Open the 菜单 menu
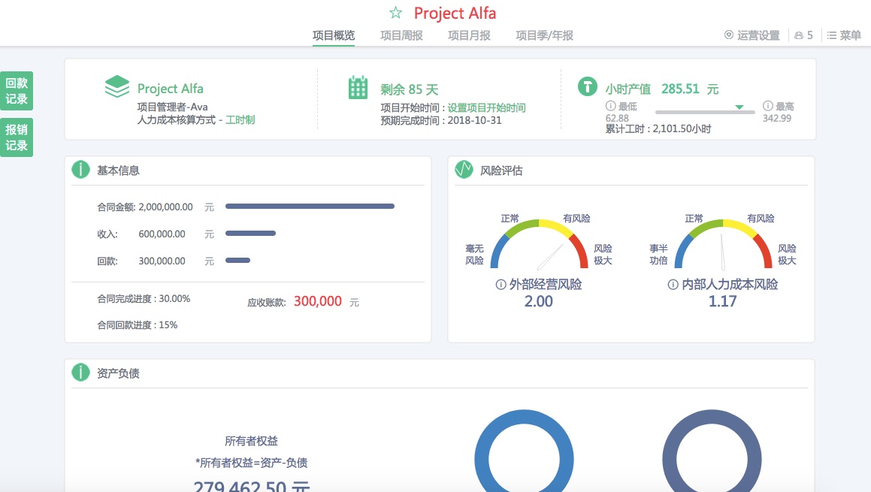The image size is (871, 492). click(x=844, y=35)
